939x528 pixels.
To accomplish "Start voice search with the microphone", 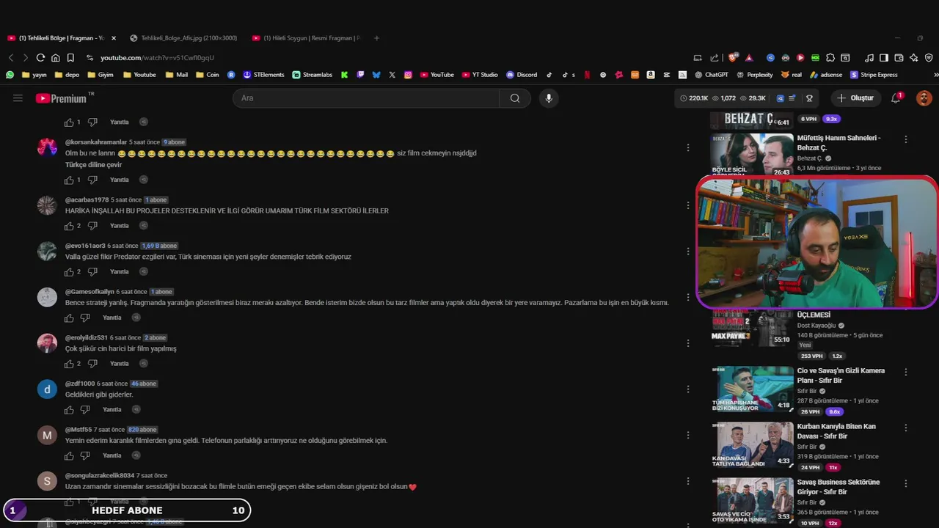I will [549, 98].
